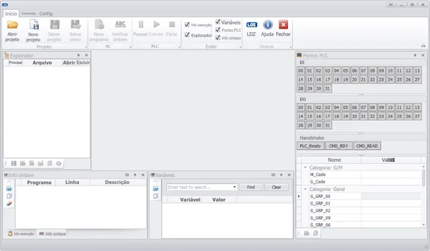Image resolution: width=430 pixels, height=251 pixels.
Task: Click the red Fechar icon
Action: (x=283, y=25)
